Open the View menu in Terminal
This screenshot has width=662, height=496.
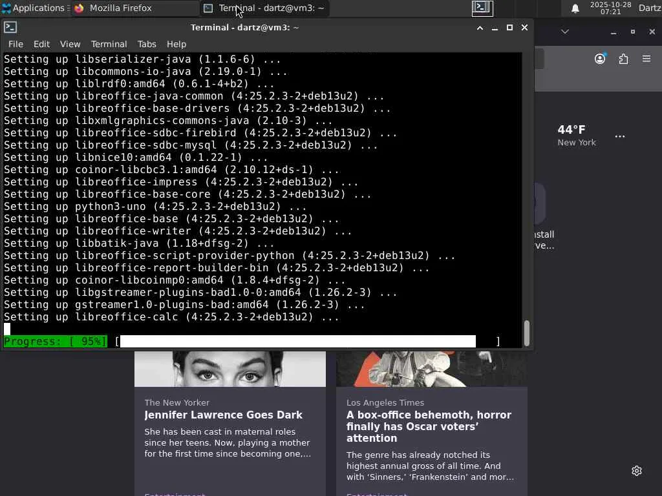click(70, 44)
